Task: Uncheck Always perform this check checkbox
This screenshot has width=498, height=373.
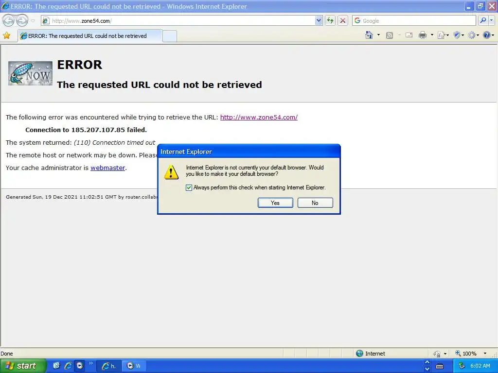Action: coord(189,188)
